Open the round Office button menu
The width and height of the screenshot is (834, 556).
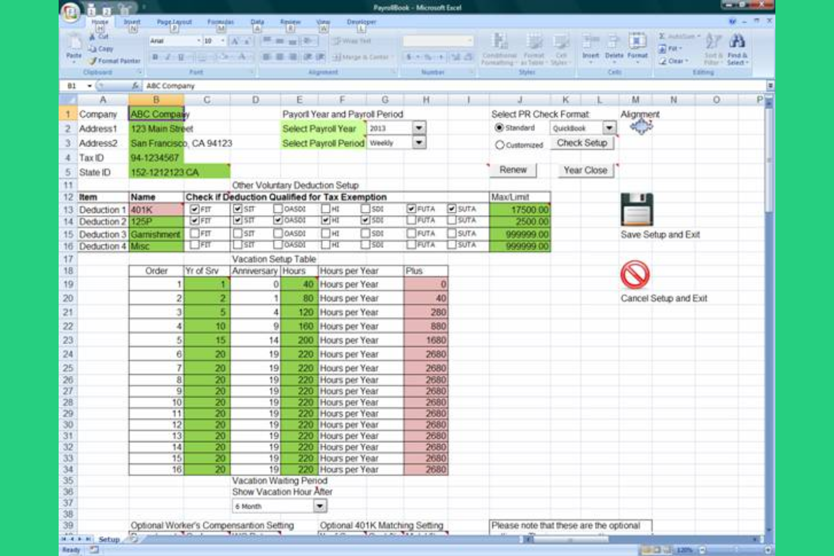click(x=71, y=12)
